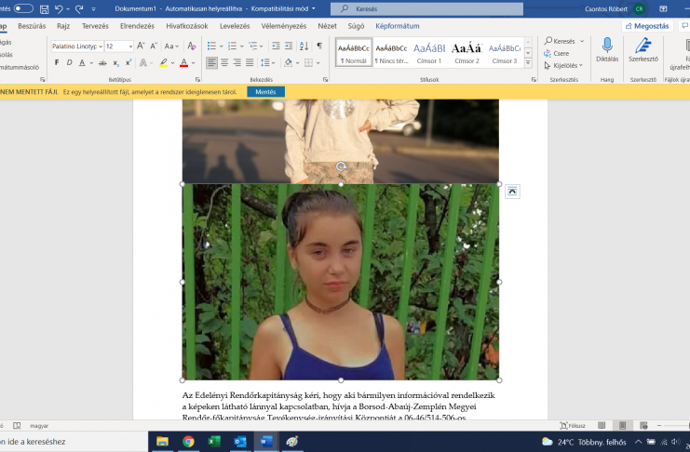
Task: Open the font size dropdown showing 12
Action: tap(130, 47)
